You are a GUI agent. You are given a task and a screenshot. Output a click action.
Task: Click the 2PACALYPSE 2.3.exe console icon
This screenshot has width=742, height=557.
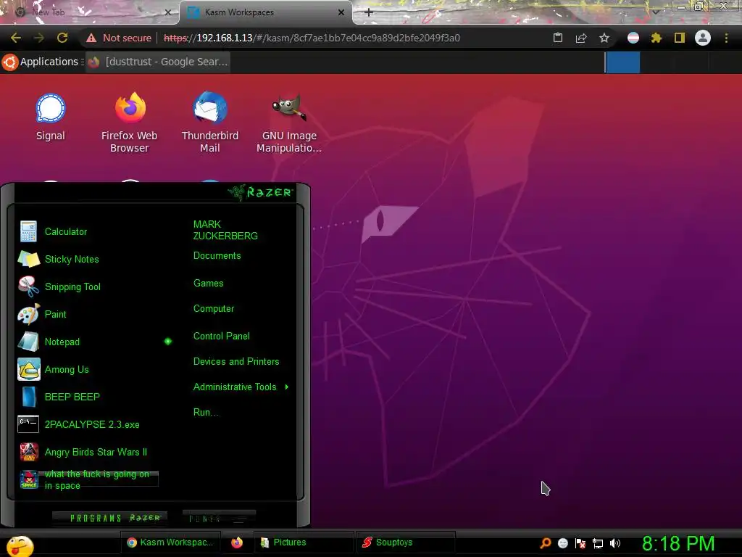(28, 424)
